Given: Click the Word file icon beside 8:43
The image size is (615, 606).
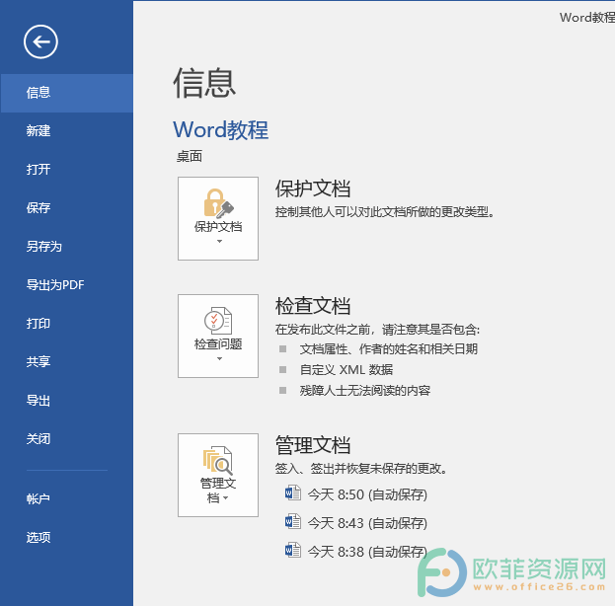Looking at the screenshot, I should (x=293, y=521).
